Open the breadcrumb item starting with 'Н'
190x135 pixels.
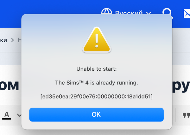(x=20, y=40)
